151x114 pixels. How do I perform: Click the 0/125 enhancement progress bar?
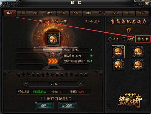pyautogui.click(x=53, y=84)
